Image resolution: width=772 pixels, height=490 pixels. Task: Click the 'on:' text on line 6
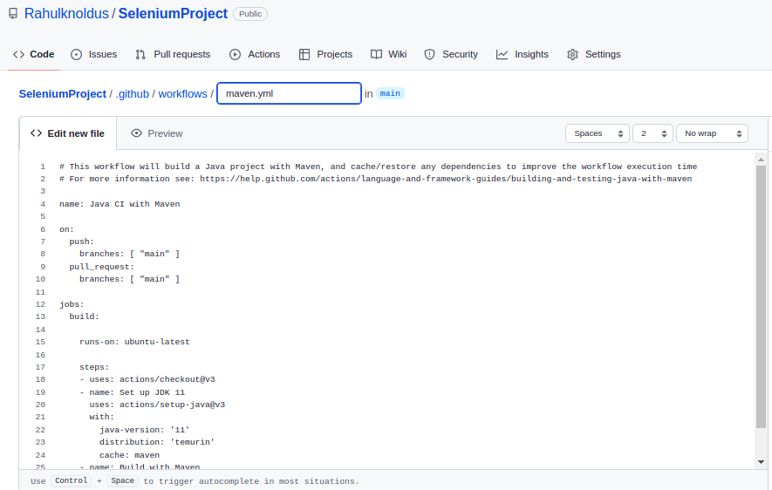[x=66, y=229]
